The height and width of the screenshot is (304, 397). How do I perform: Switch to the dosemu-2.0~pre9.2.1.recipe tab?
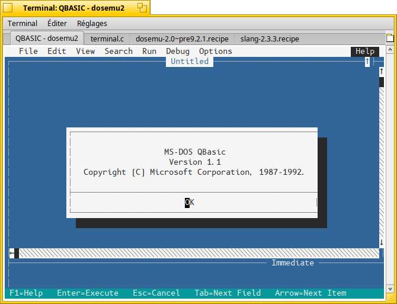(182, 39)
